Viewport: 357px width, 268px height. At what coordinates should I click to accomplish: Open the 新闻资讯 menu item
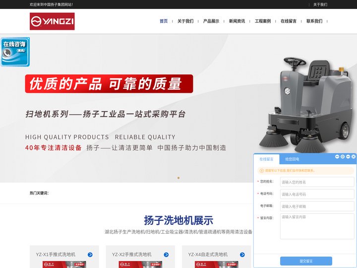[x=237, y=21]
